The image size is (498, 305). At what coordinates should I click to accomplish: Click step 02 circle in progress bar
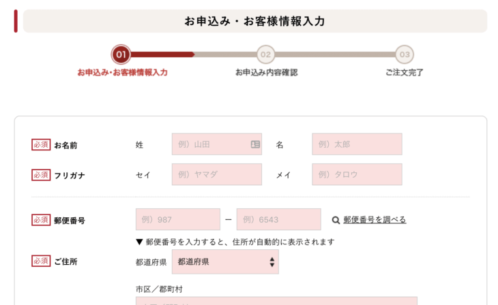coord(266,54)
